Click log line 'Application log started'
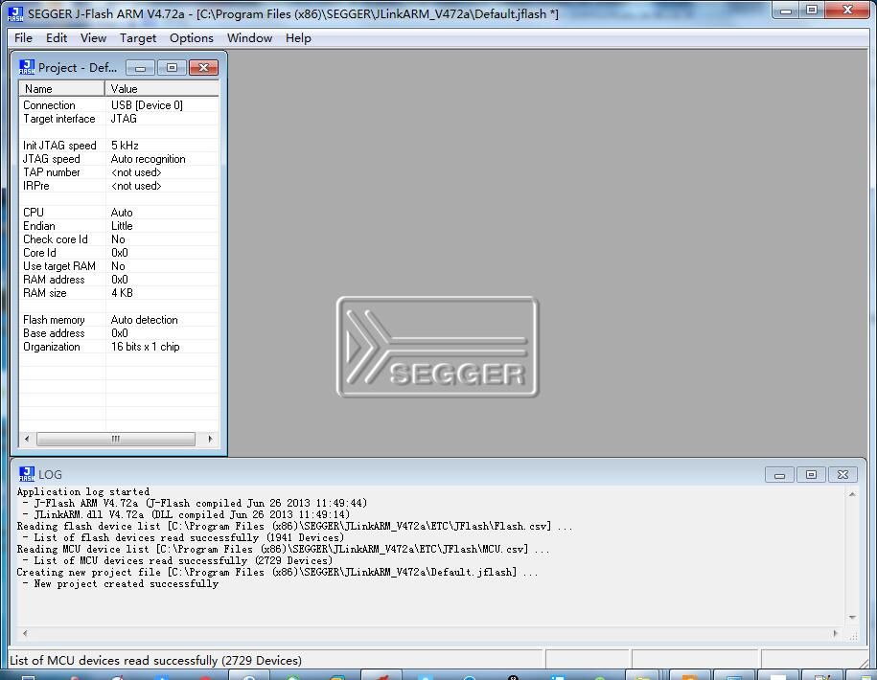The height and width of the screenshot is (680, 877). (83, 491)
